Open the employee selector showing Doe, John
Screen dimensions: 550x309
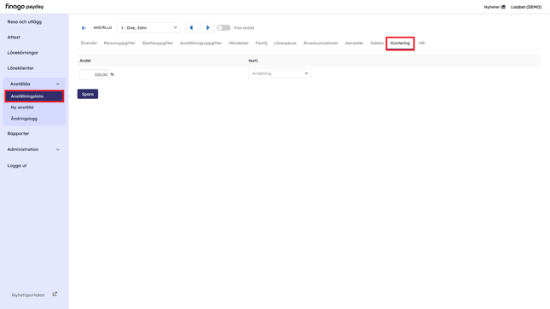click(x=148, y=27)
